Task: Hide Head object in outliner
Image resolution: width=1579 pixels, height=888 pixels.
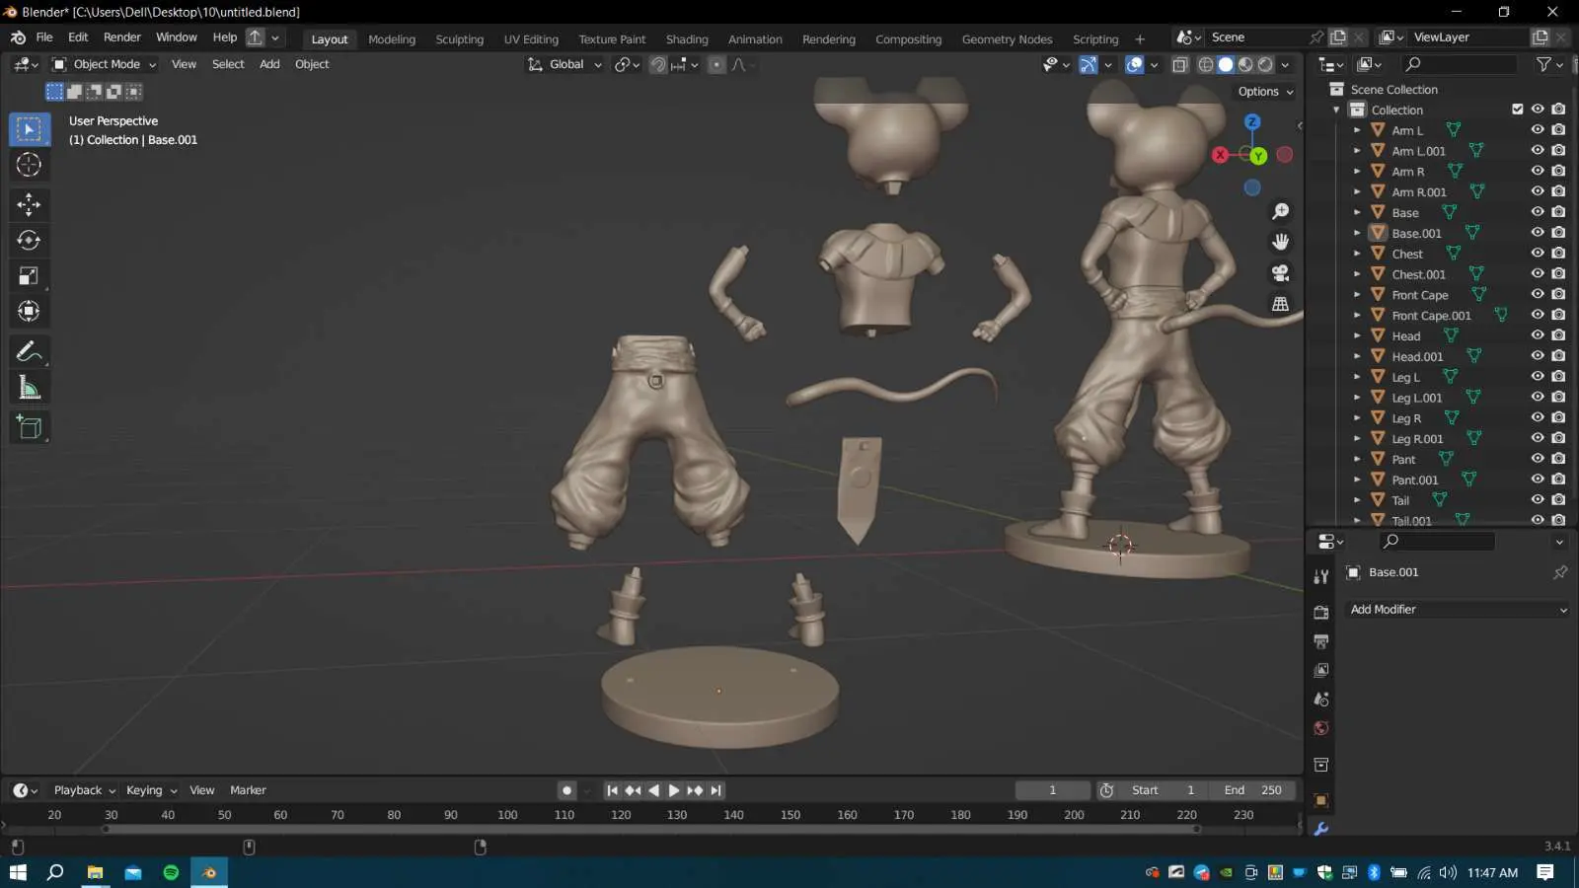Action: (1537, 335)
